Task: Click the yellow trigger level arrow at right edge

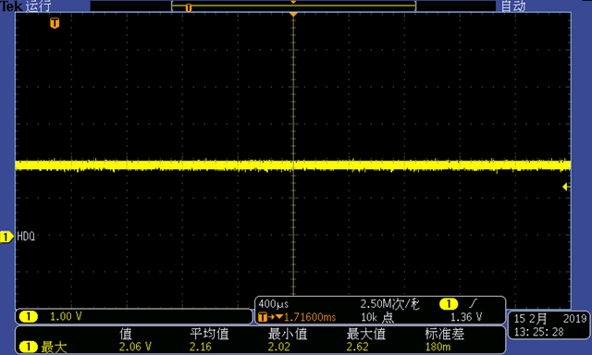Action: pyautogui.click(x=566, y=187)
